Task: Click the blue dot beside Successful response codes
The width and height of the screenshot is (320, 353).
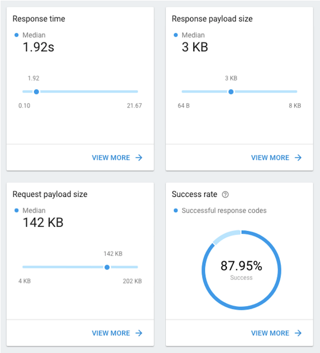Action: pos(176,211)
